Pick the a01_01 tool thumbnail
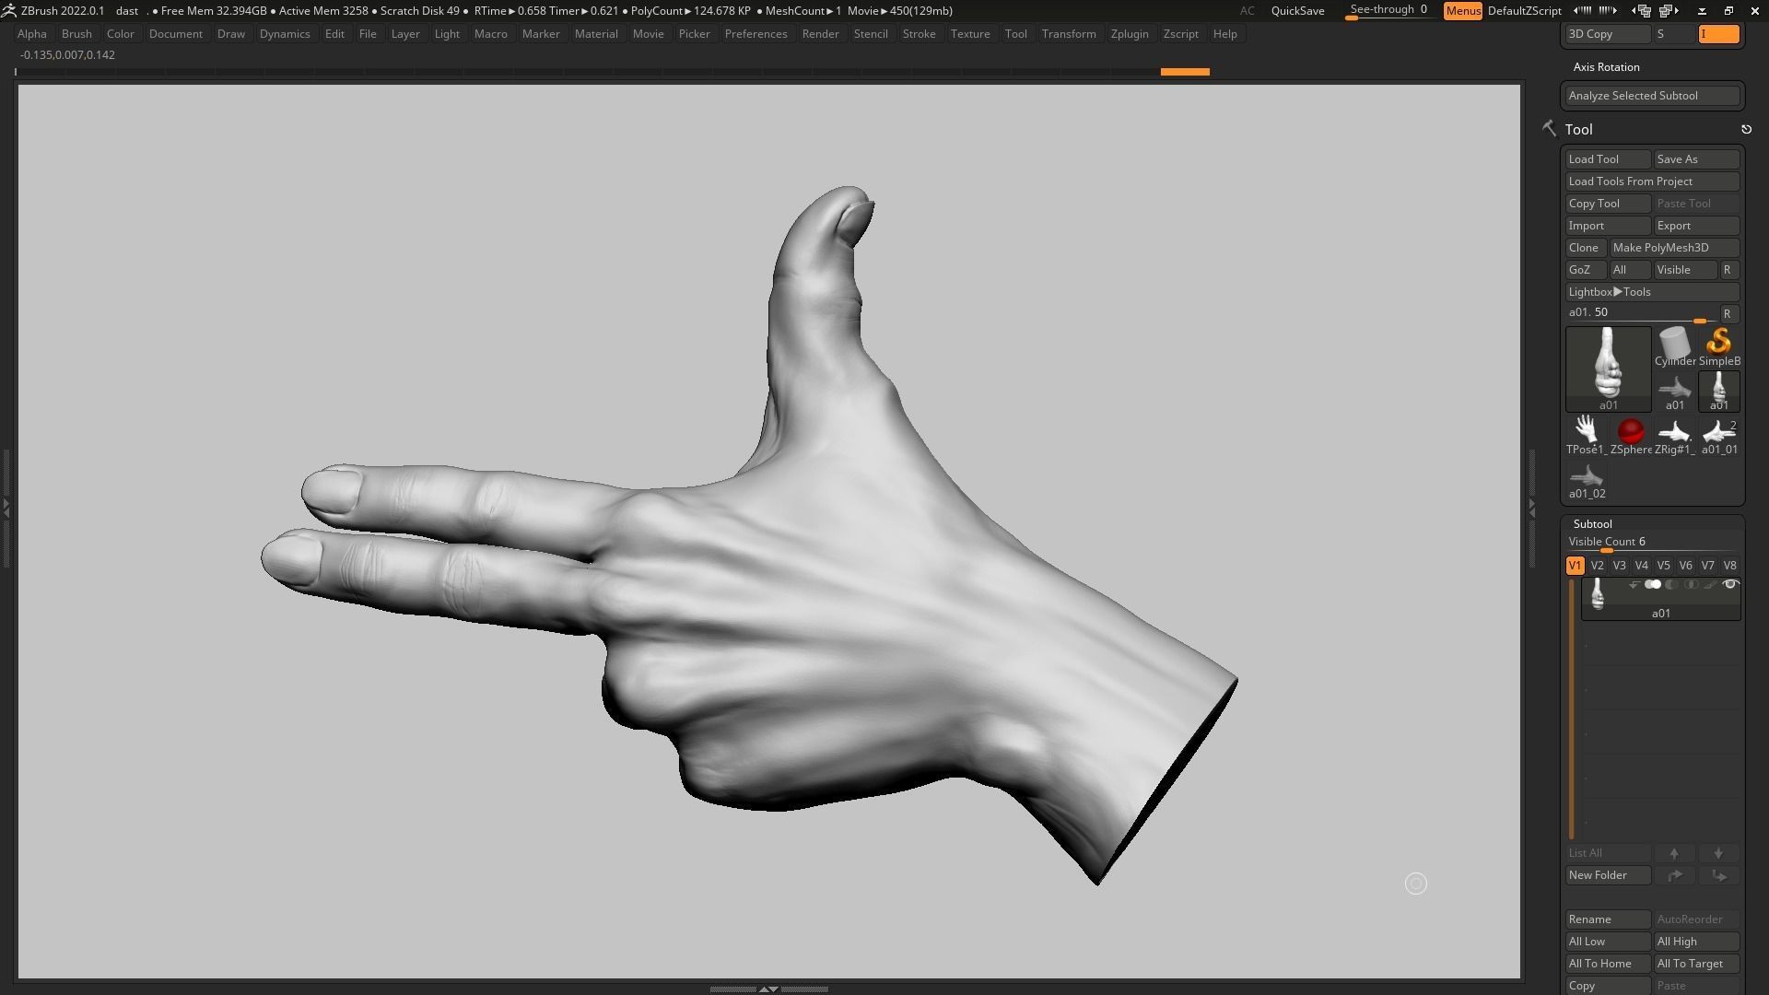This screenshot has width=1769, height=995. (x=1719, y=436)
